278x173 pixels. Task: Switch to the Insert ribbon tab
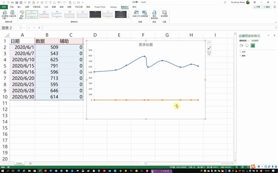tap(19, 7)
